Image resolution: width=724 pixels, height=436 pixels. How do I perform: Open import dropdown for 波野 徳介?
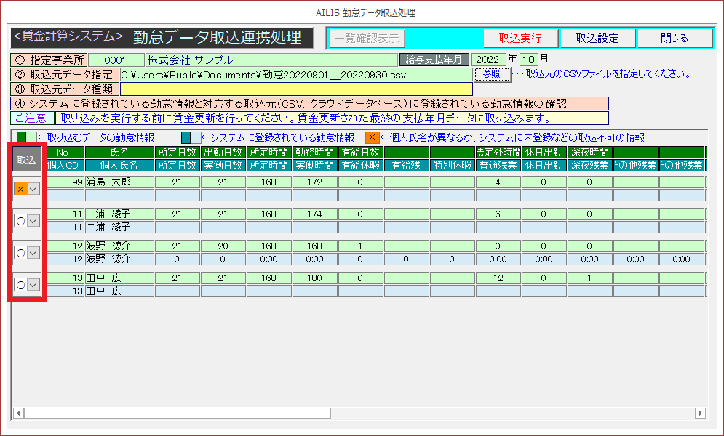(33, 253)
